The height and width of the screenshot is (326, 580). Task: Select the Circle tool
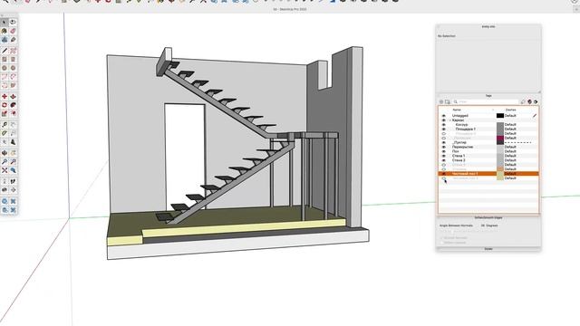tap(5, 68)
